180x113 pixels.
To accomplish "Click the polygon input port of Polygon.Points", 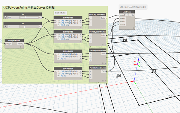I will tap(8, 44).
